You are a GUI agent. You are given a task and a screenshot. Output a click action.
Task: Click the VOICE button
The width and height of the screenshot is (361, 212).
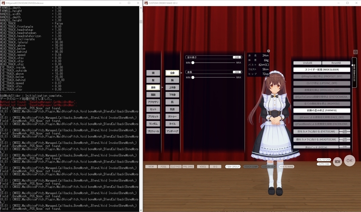(x=203, y=166)
